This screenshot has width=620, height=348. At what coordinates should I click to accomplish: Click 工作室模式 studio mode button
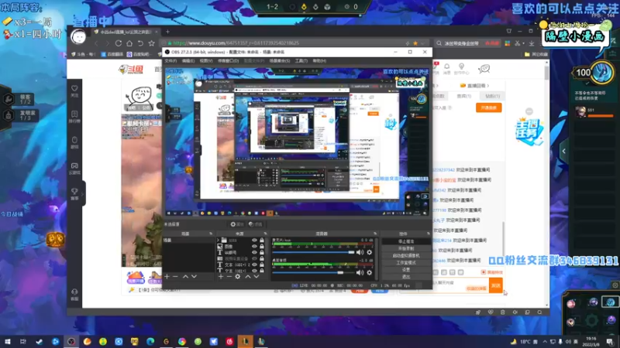tap(406, 263)
